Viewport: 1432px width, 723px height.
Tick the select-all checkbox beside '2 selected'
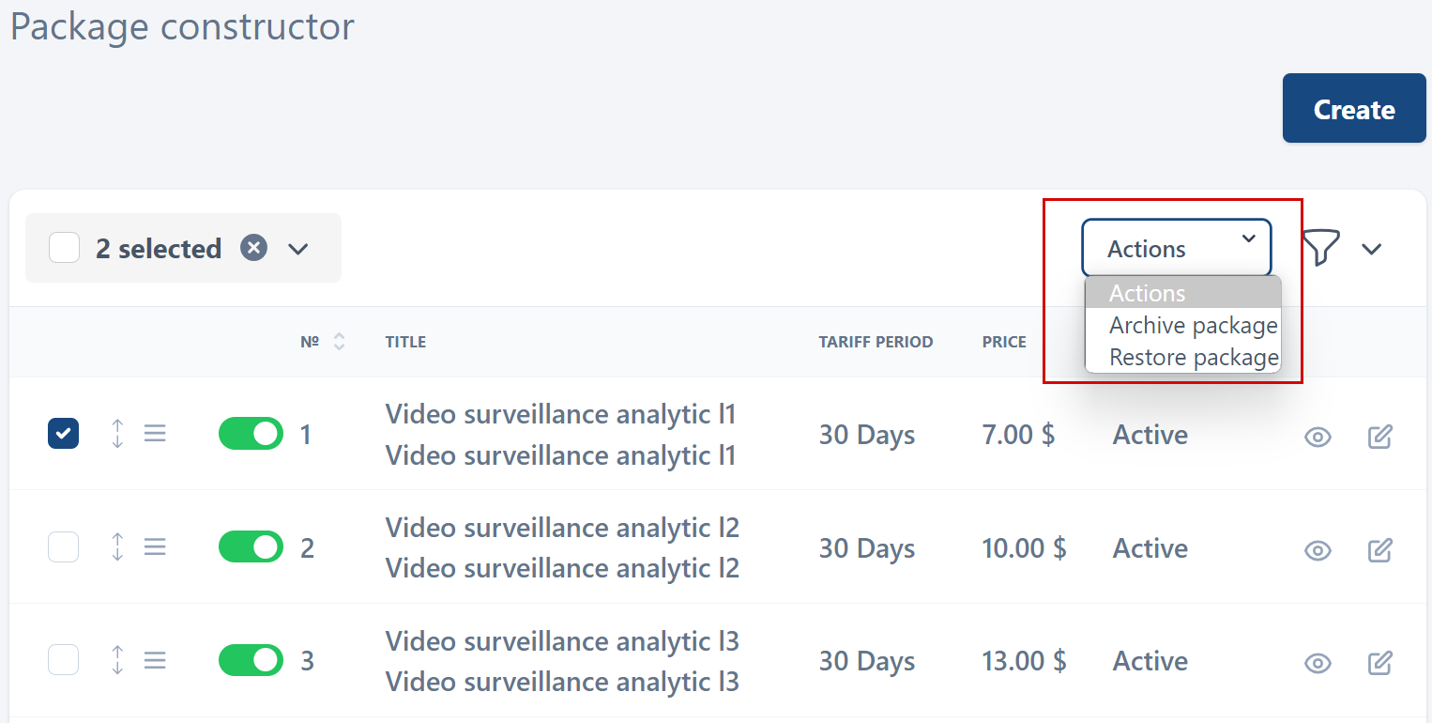[65, 248]
